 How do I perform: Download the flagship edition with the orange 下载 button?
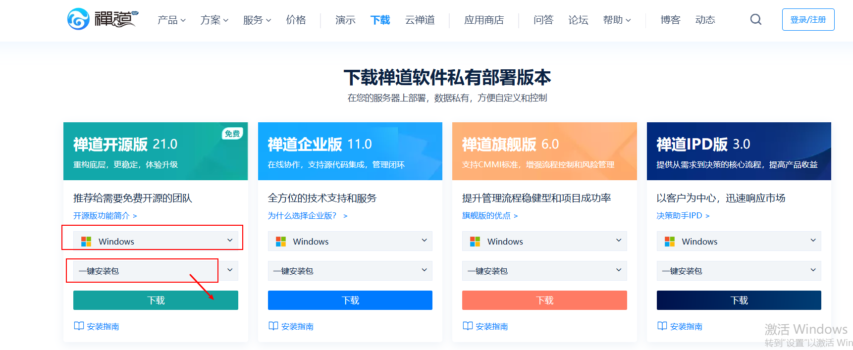tap(544, 300)
